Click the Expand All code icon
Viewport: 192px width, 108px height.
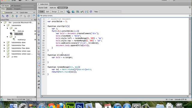point(39,35)
